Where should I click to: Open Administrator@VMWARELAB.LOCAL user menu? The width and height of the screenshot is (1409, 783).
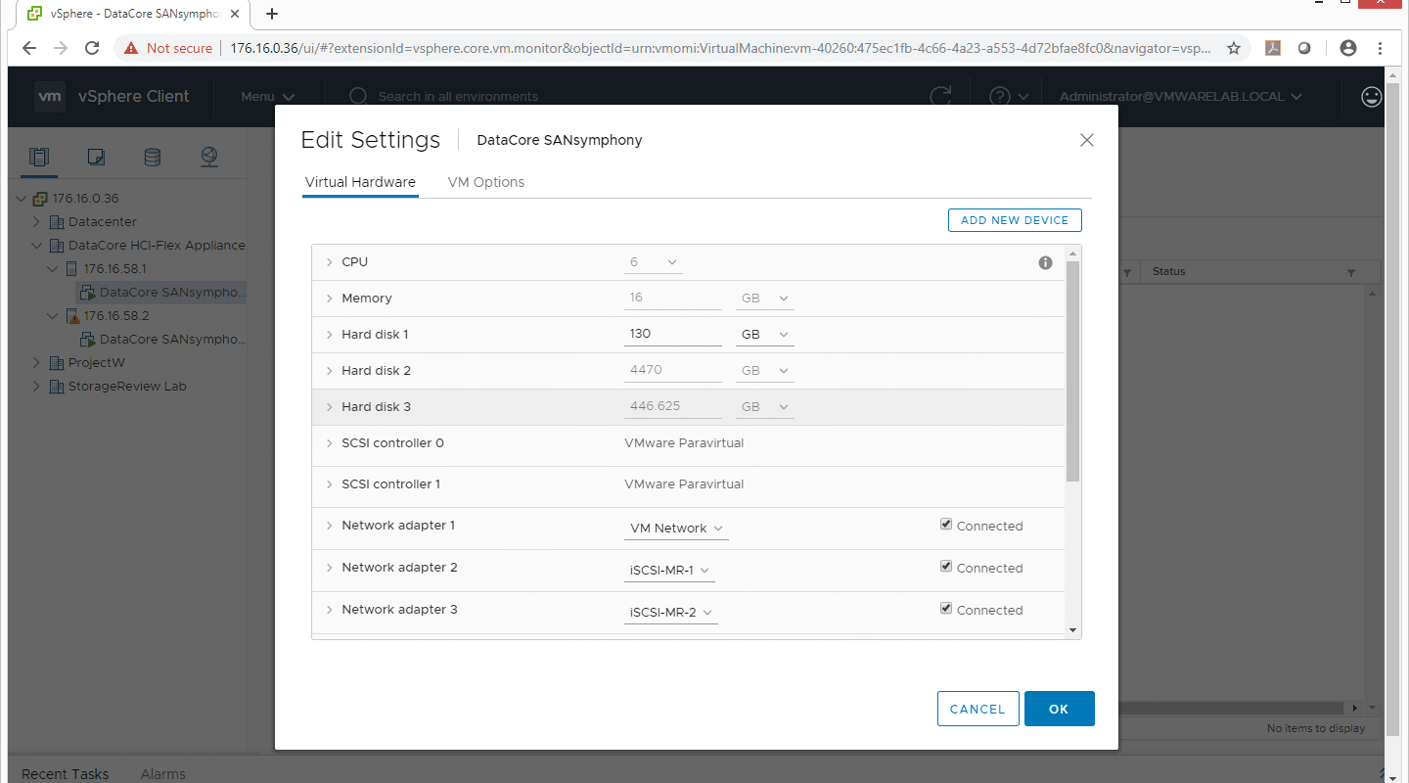(x=1181, y=96)
